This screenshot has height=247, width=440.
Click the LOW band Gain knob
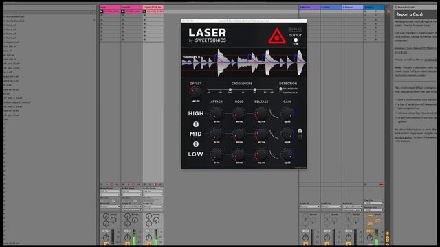click(x=287, y=154)
